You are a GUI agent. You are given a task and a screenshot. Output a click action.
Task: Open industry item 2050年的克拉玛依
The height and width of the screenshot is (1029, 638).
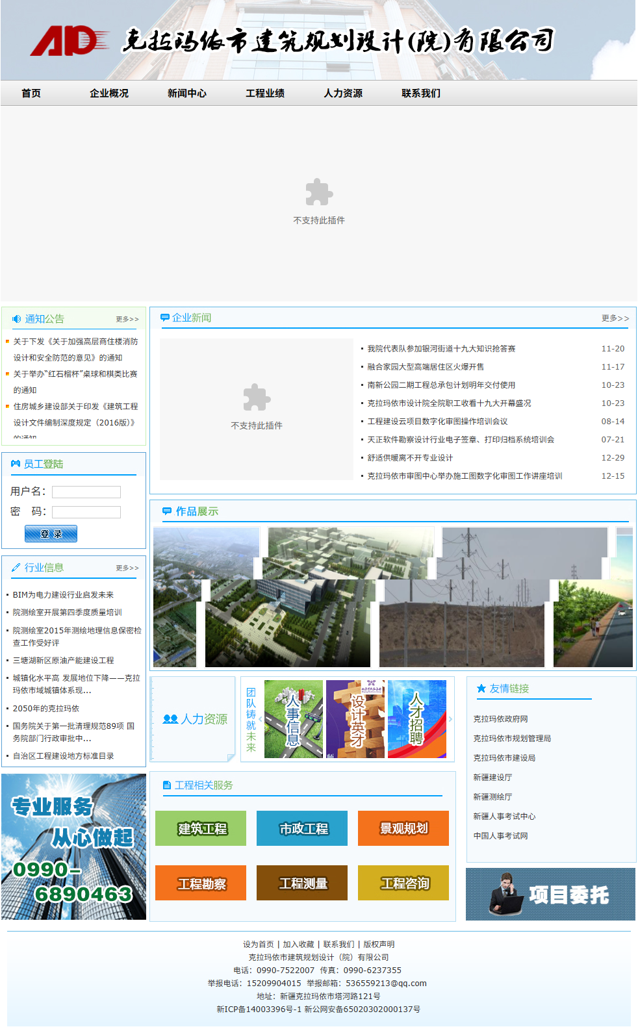(x=45, y=709)
